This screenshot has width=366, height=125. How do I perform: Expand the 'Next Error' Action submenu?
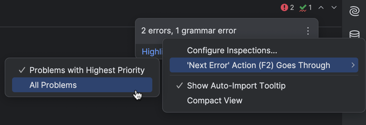(258, 65)
